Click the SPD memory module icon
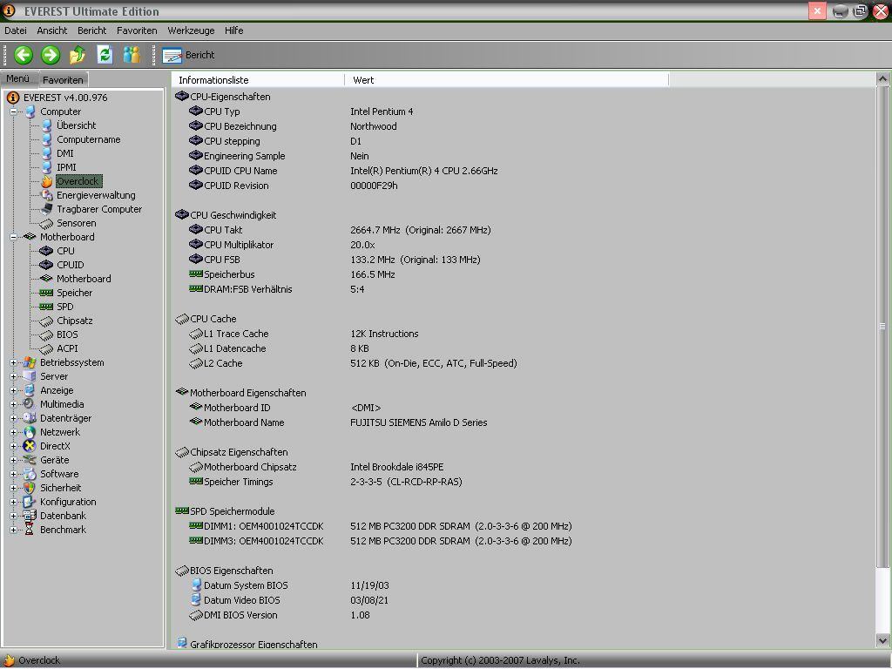This screenshot has height=669, width=892. pos(46,307)
